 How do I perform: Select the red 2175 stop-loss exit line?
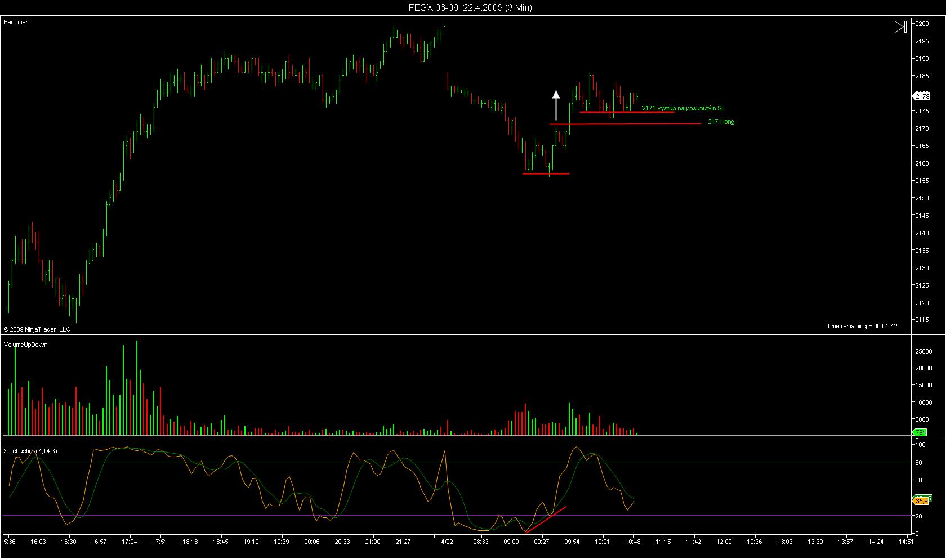(x=626, y=112)
